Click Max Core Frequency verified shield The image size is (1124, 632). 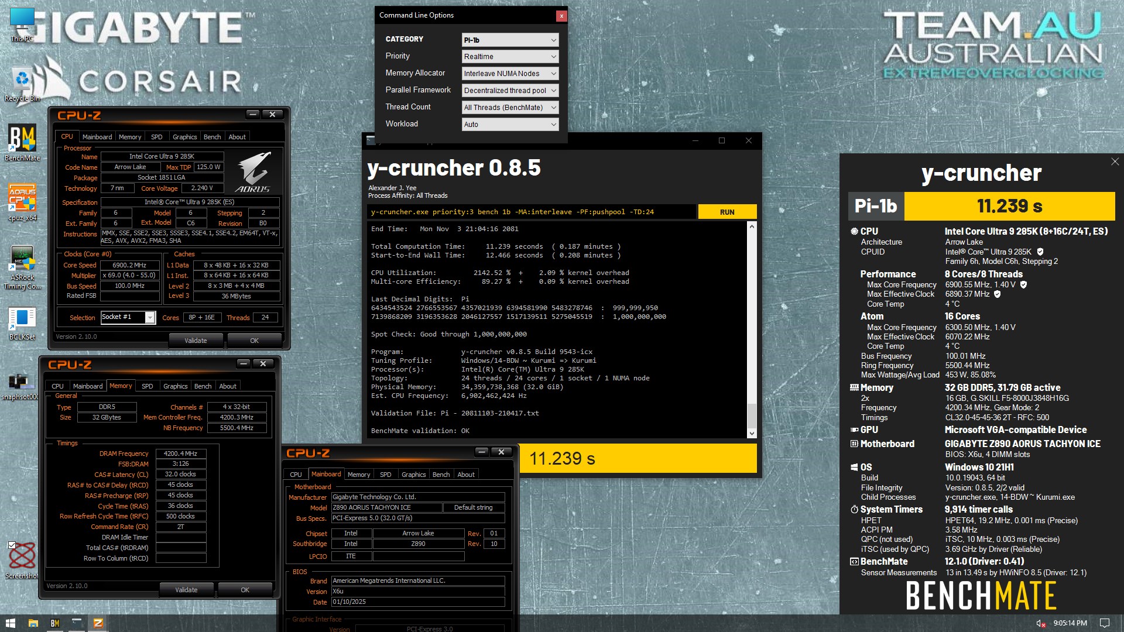[1023, 284]
